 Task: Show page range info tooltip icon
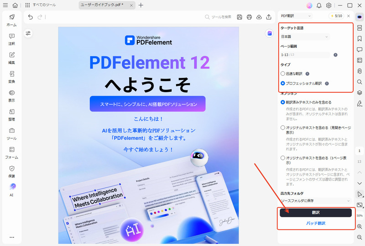click(335, 55)
